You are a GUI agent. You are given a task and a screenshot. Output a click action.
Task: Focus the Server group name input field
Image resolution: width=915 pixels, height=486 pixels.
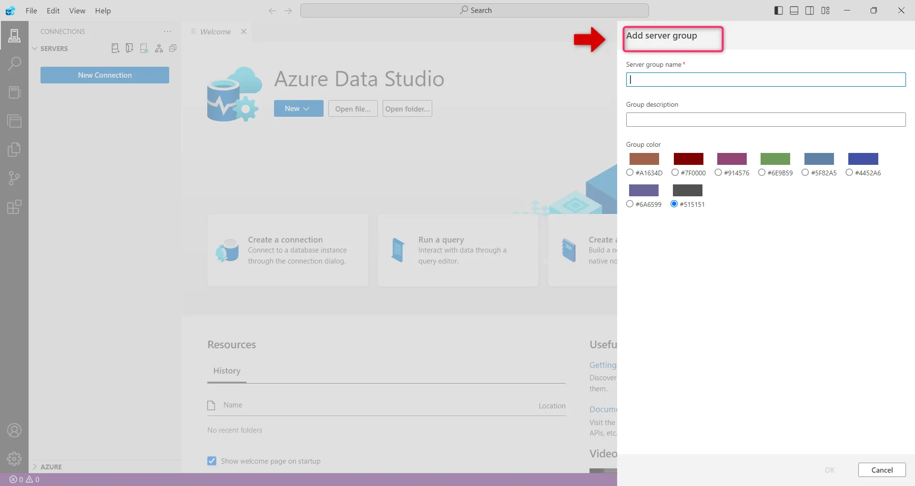pyautogui.click(x=766, y=80)
